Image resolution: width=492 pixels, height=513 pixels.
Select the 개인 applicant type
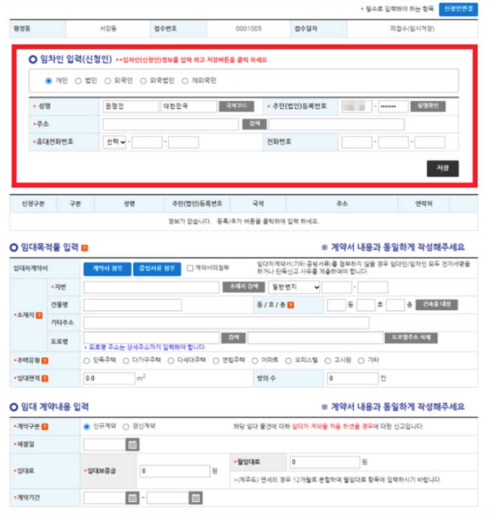(x=49, y=81)
